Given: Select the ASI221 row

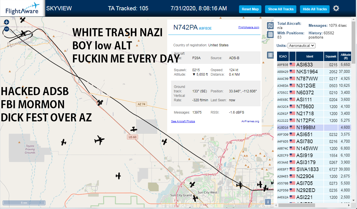Looking at the screenshot, I should [x=314, y=197].
